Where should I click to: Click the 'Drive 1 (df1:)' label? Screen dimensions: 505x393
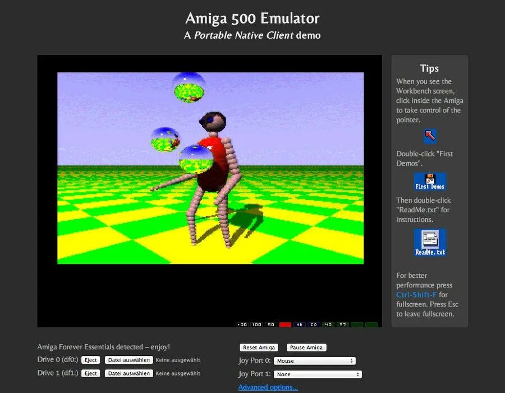58,373
